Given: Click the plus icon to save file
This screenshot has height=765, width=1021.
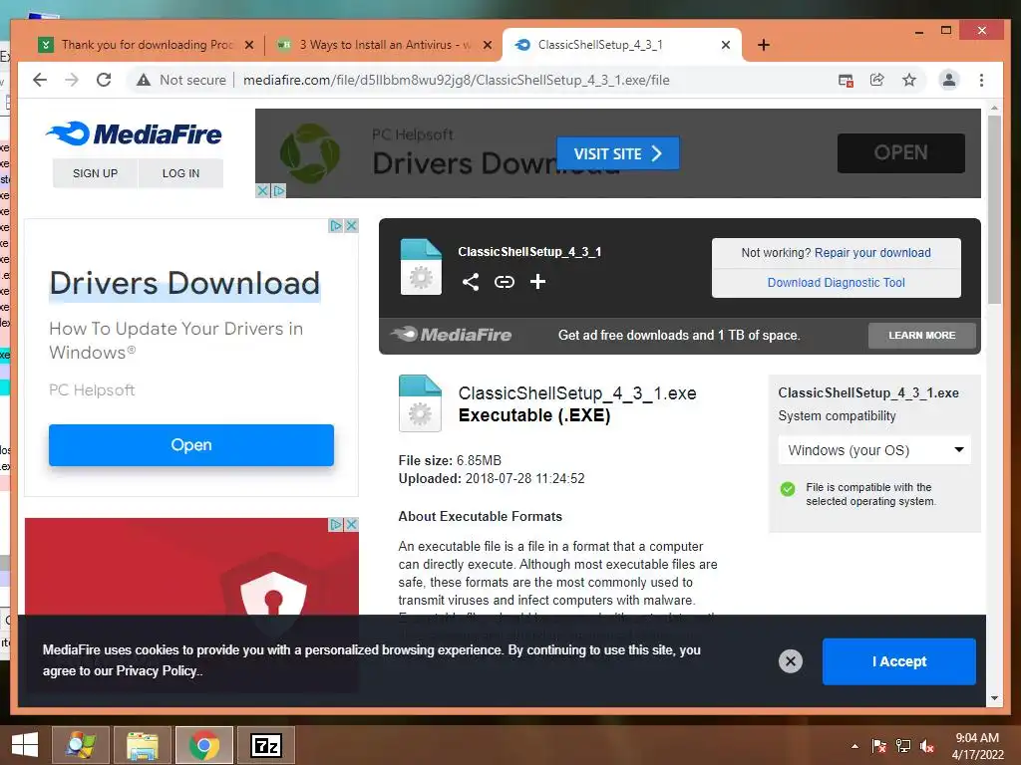Looking at the screenshot, I should click(x=537, y=282).
